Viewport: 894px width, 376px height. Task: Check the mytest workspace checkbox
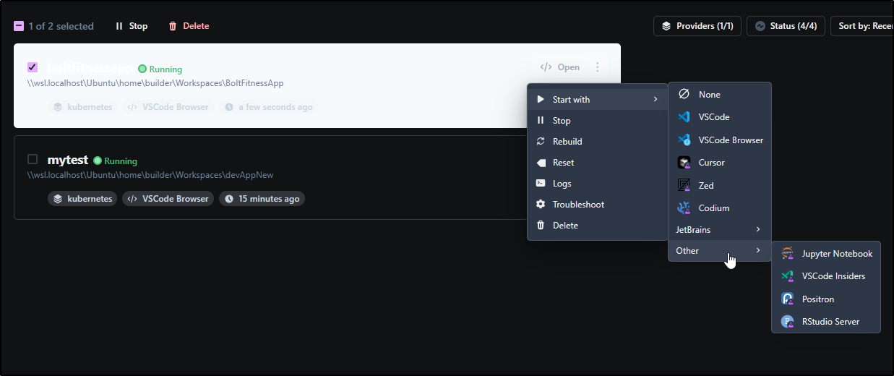[33, 159]
